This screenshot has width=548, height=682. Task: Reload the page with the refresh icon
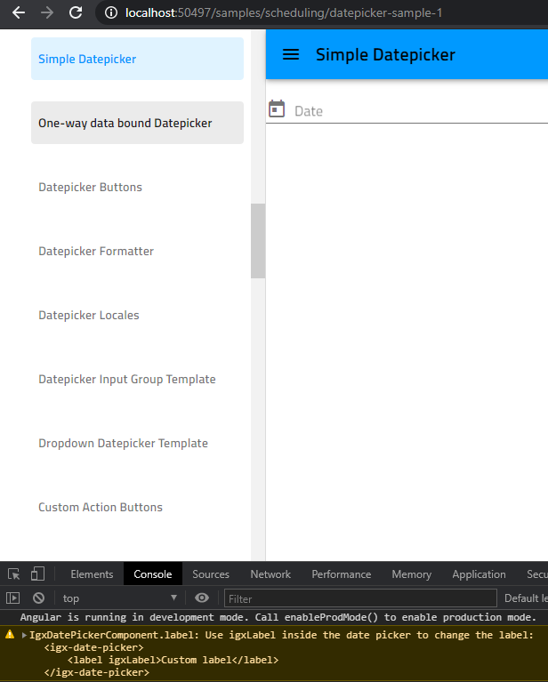click(76, 12)
